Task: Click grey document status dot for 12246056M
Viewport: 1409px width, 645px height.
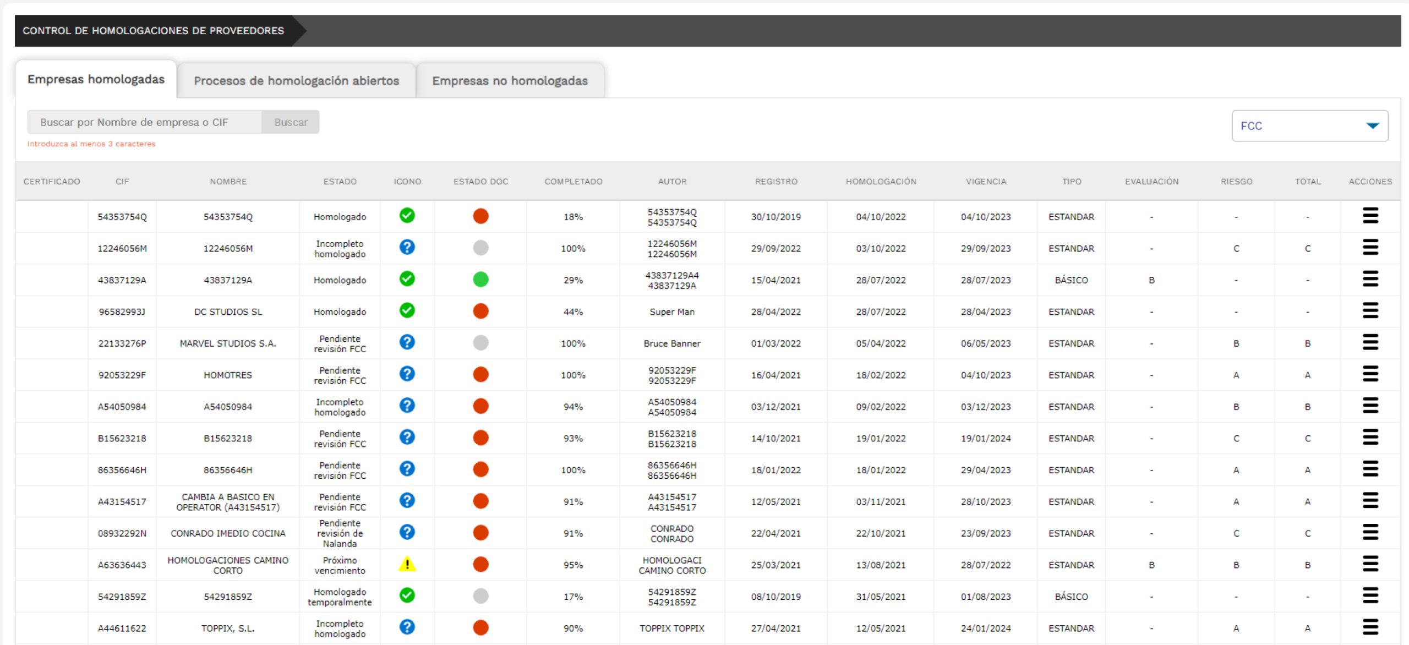Action: [480, 248]
